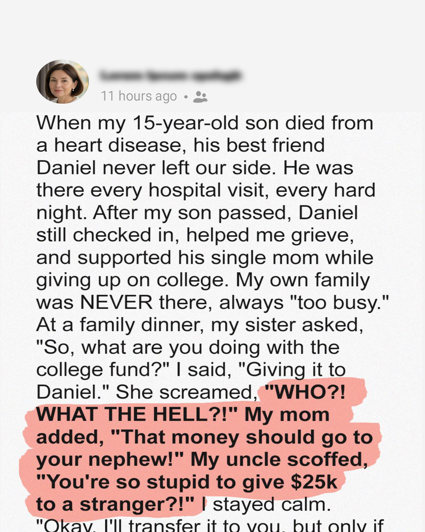Click the friends audience icon
Screen dimensions: 425x532
[x=200, y=97]
